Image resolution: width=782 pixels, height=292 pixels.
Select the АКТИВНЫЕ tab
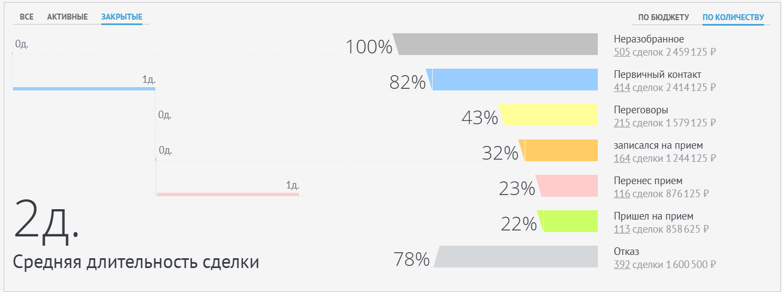(68, 17)
